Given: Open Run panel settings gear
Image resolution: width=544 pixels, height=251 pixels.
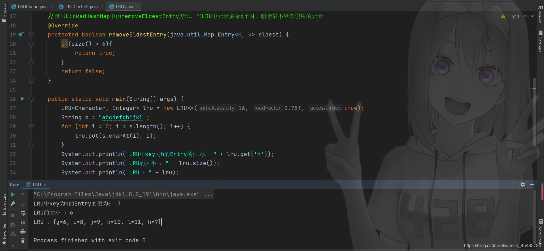Looking at the screenshot, I should pyautogui.click(x=523, y=185).
